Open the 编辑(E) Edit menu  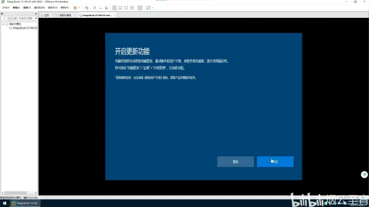(x=16, y=8)
